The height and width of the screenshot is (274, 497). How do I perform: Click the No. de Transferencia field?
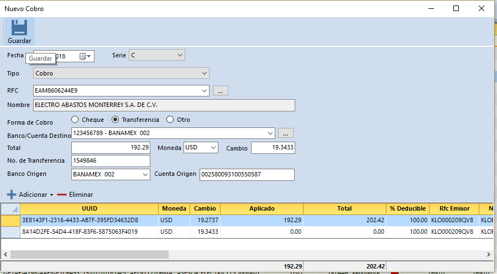click(x=111, y=161)
